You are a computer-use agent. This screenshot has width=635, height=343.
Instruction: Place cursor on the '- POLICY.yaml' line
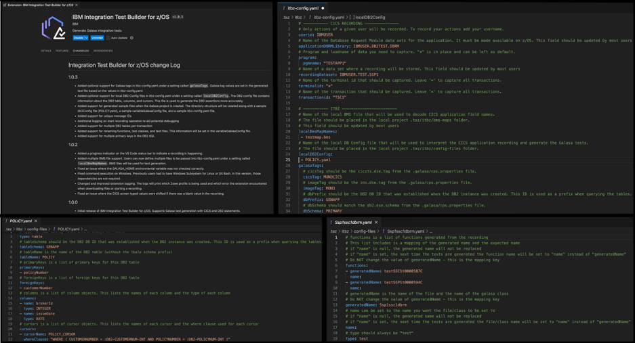point(316,160)
